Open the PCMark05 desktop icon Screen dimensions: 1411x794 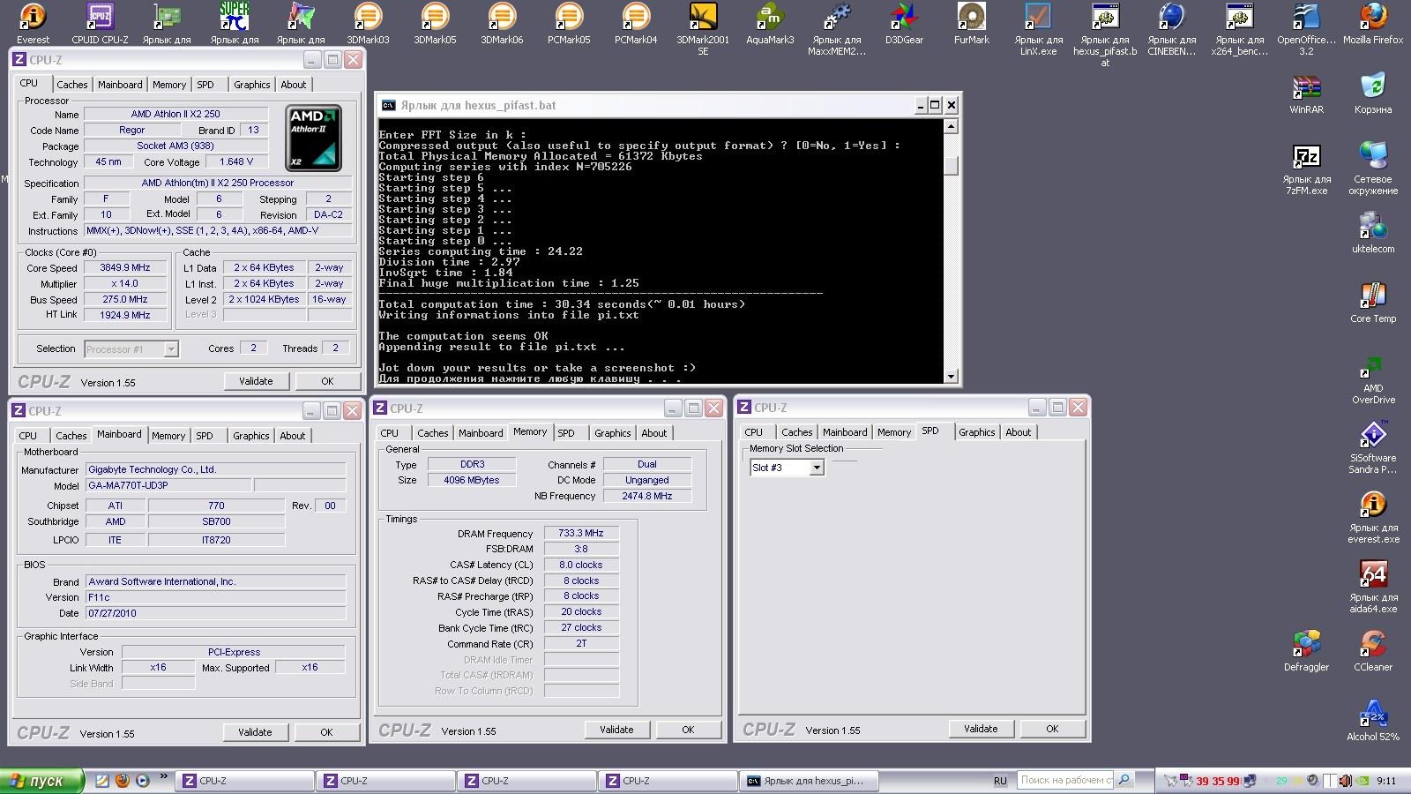(x=569, y=23)
